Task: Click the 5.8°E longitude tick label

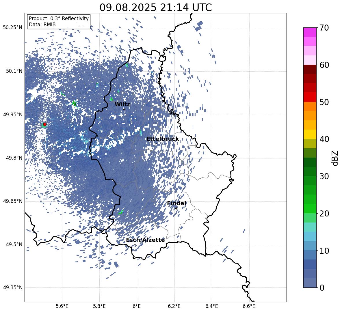Action: [99, 306]
